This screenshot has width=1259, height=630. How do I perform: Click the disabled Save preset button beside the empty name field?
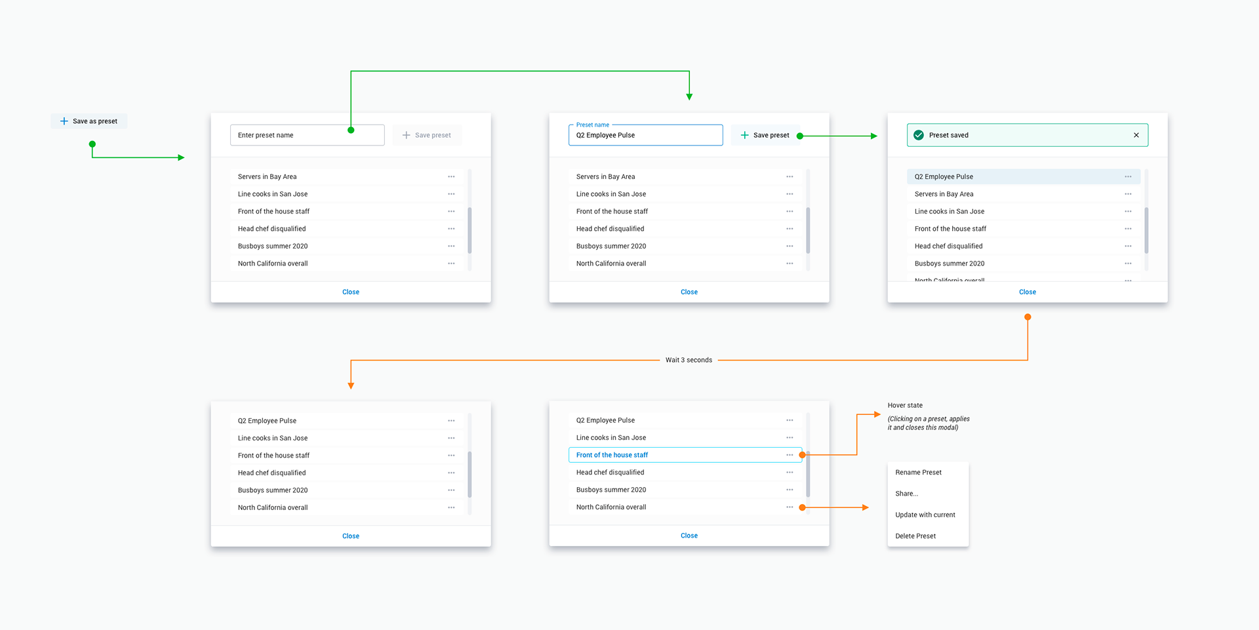point(427,135)
